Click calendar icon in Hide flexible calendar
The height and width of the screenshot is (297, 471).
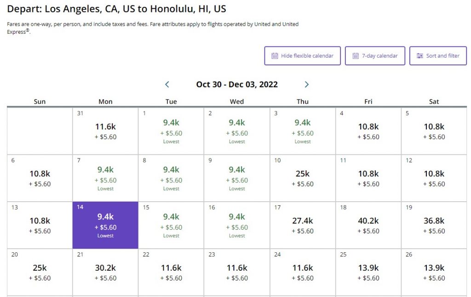tap(275, 56)
